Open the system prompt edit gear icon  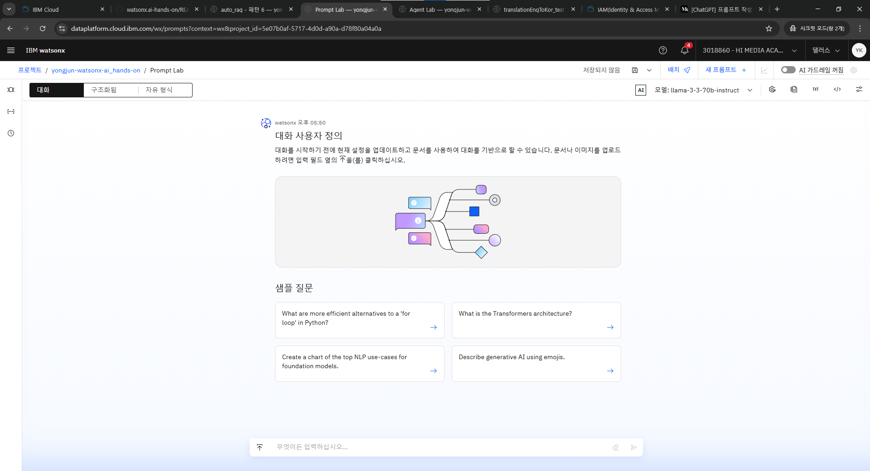click(x=772, y=90)
